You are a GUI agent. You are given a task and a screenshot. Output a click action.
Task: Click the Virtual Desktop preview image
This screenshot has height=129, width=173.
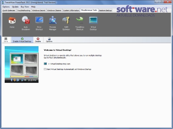(x=22, y=64)
